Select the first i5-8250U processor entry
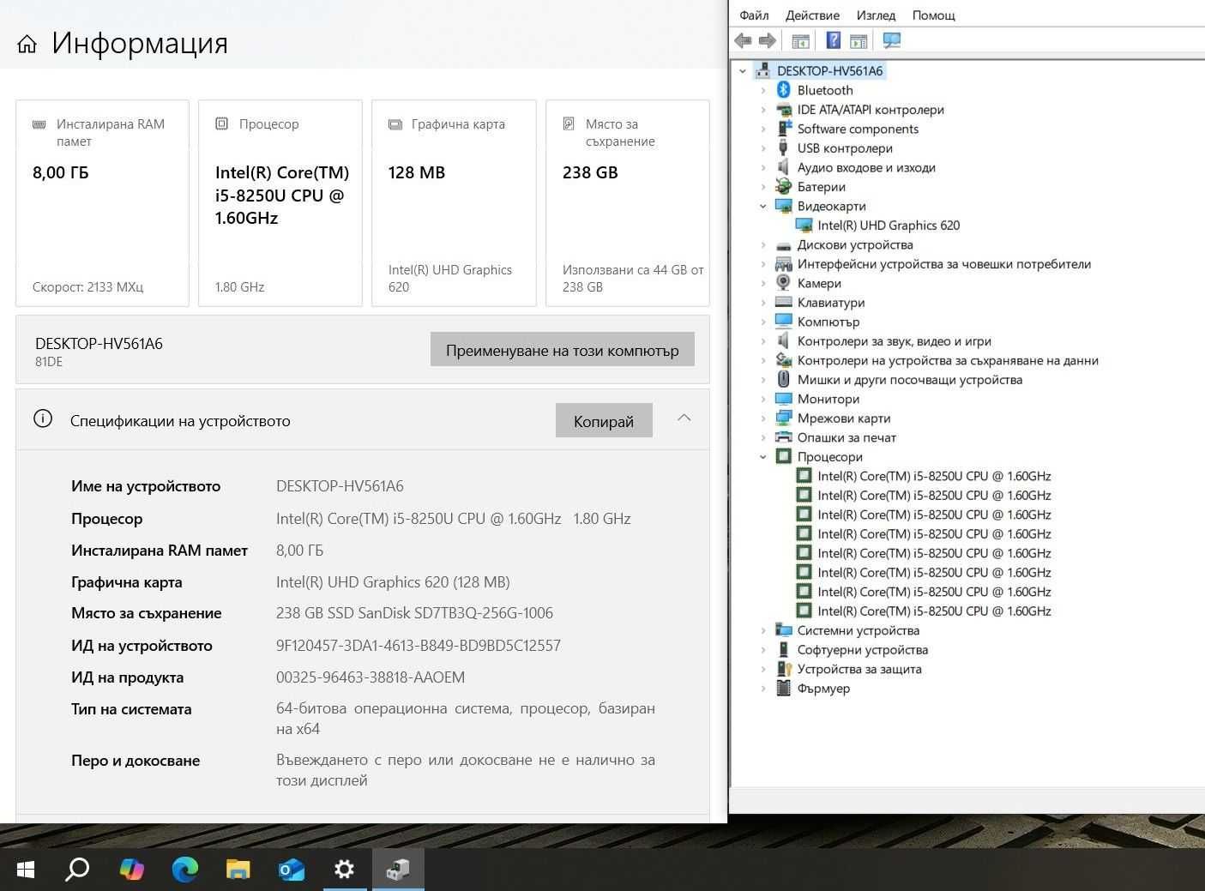This screenshot has width=1205, height=891. point(934,476)
